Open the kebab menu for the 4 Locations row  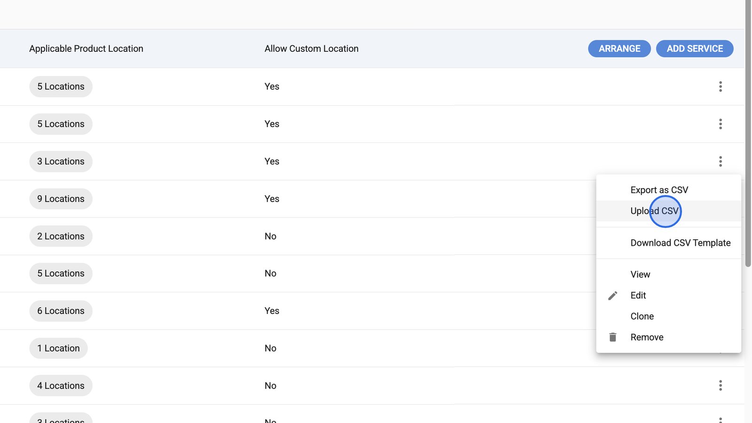coord(720,386)
